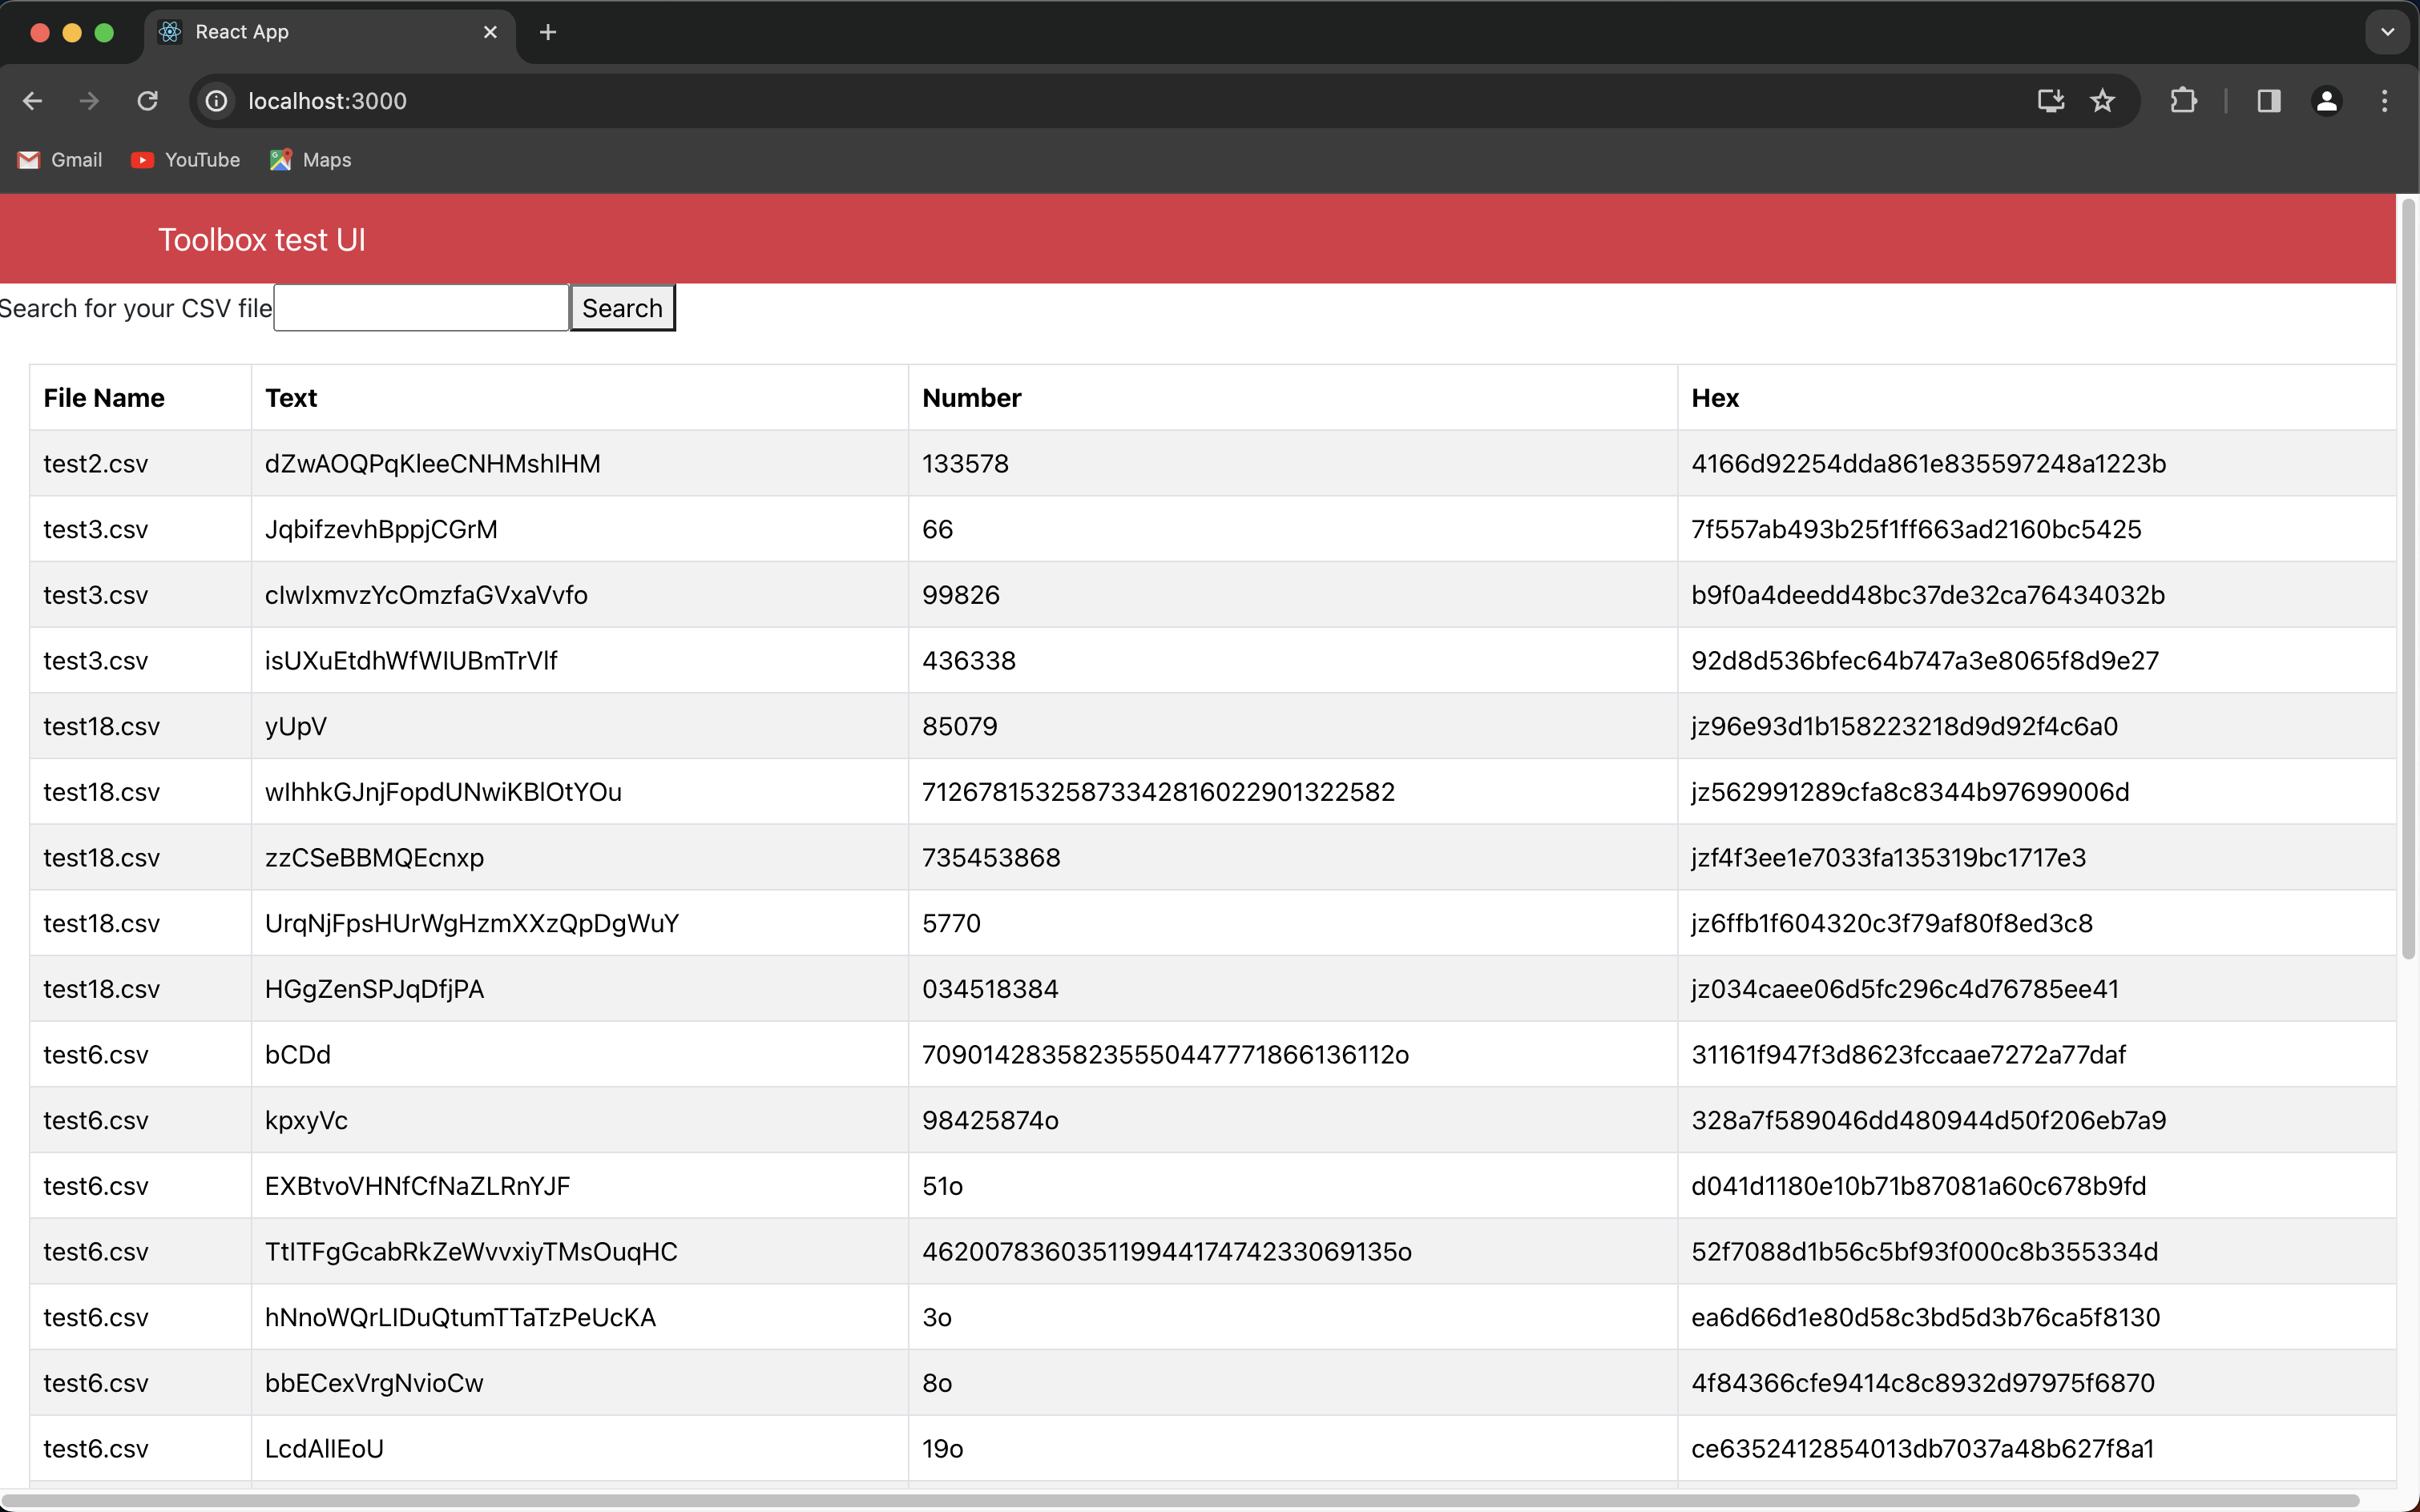Open the Extensions puzzle icon
Image resolution: width=2420 pixels, height=1512 pixels.
pos(2183,101)
